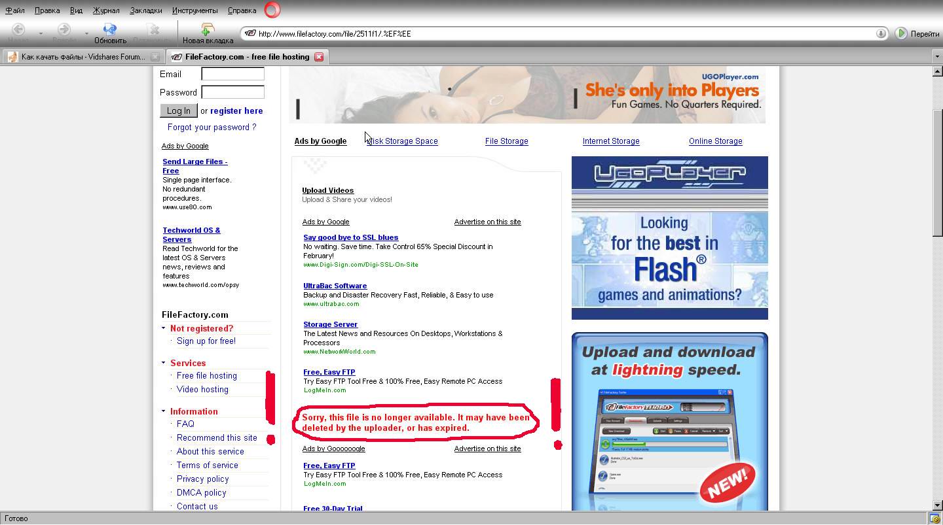This screenshot has height=525, width=943.
Task: Open Video hosting link
Action: (x=202, y=390)
